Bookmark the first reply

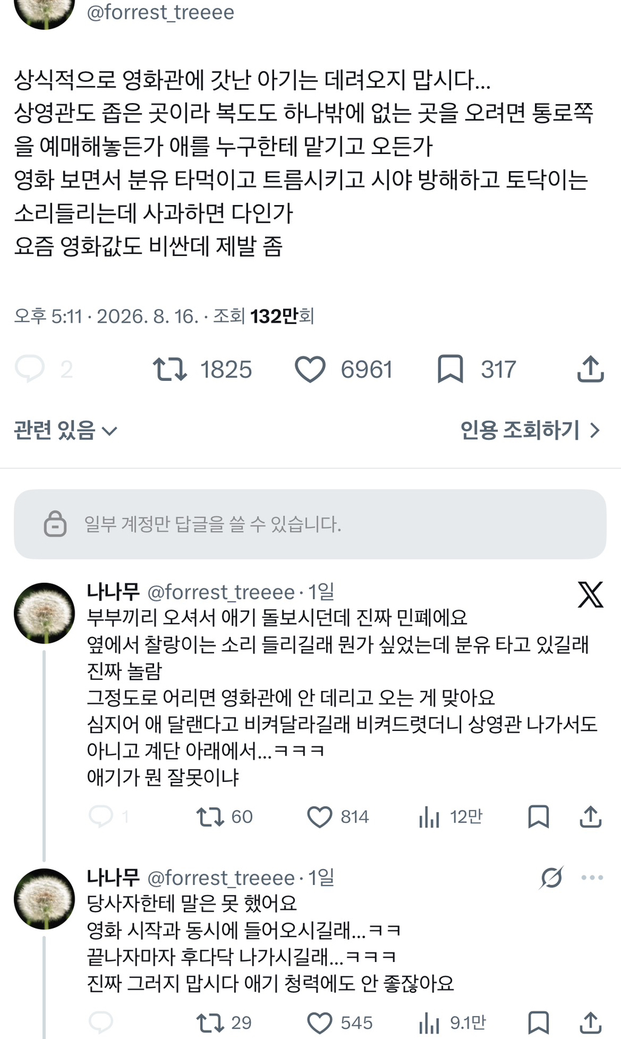pyautogui.click(x=539, y=817)
